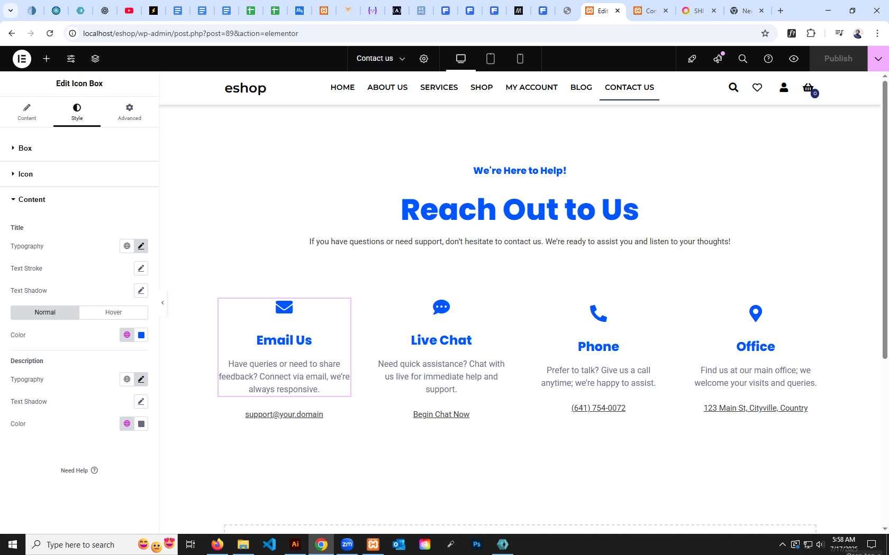Open the Site Settings sliders icon
Viewport: 889px width, 555px height.
click(71, 59)
